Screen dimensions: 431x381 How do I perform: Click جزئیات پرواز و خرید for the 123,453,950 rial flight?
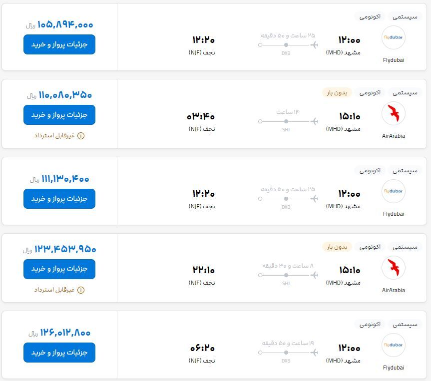point(59,269)
